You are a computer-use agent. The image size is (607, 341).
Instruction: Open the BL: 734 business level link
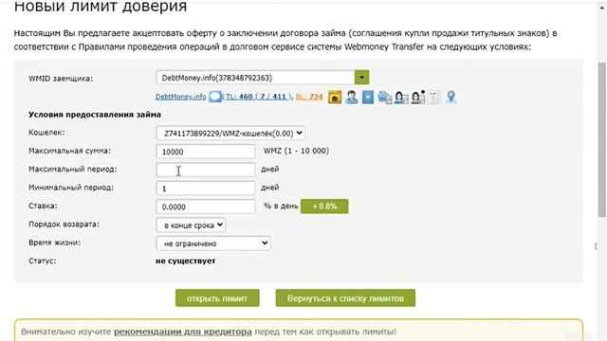click(309, 97)
